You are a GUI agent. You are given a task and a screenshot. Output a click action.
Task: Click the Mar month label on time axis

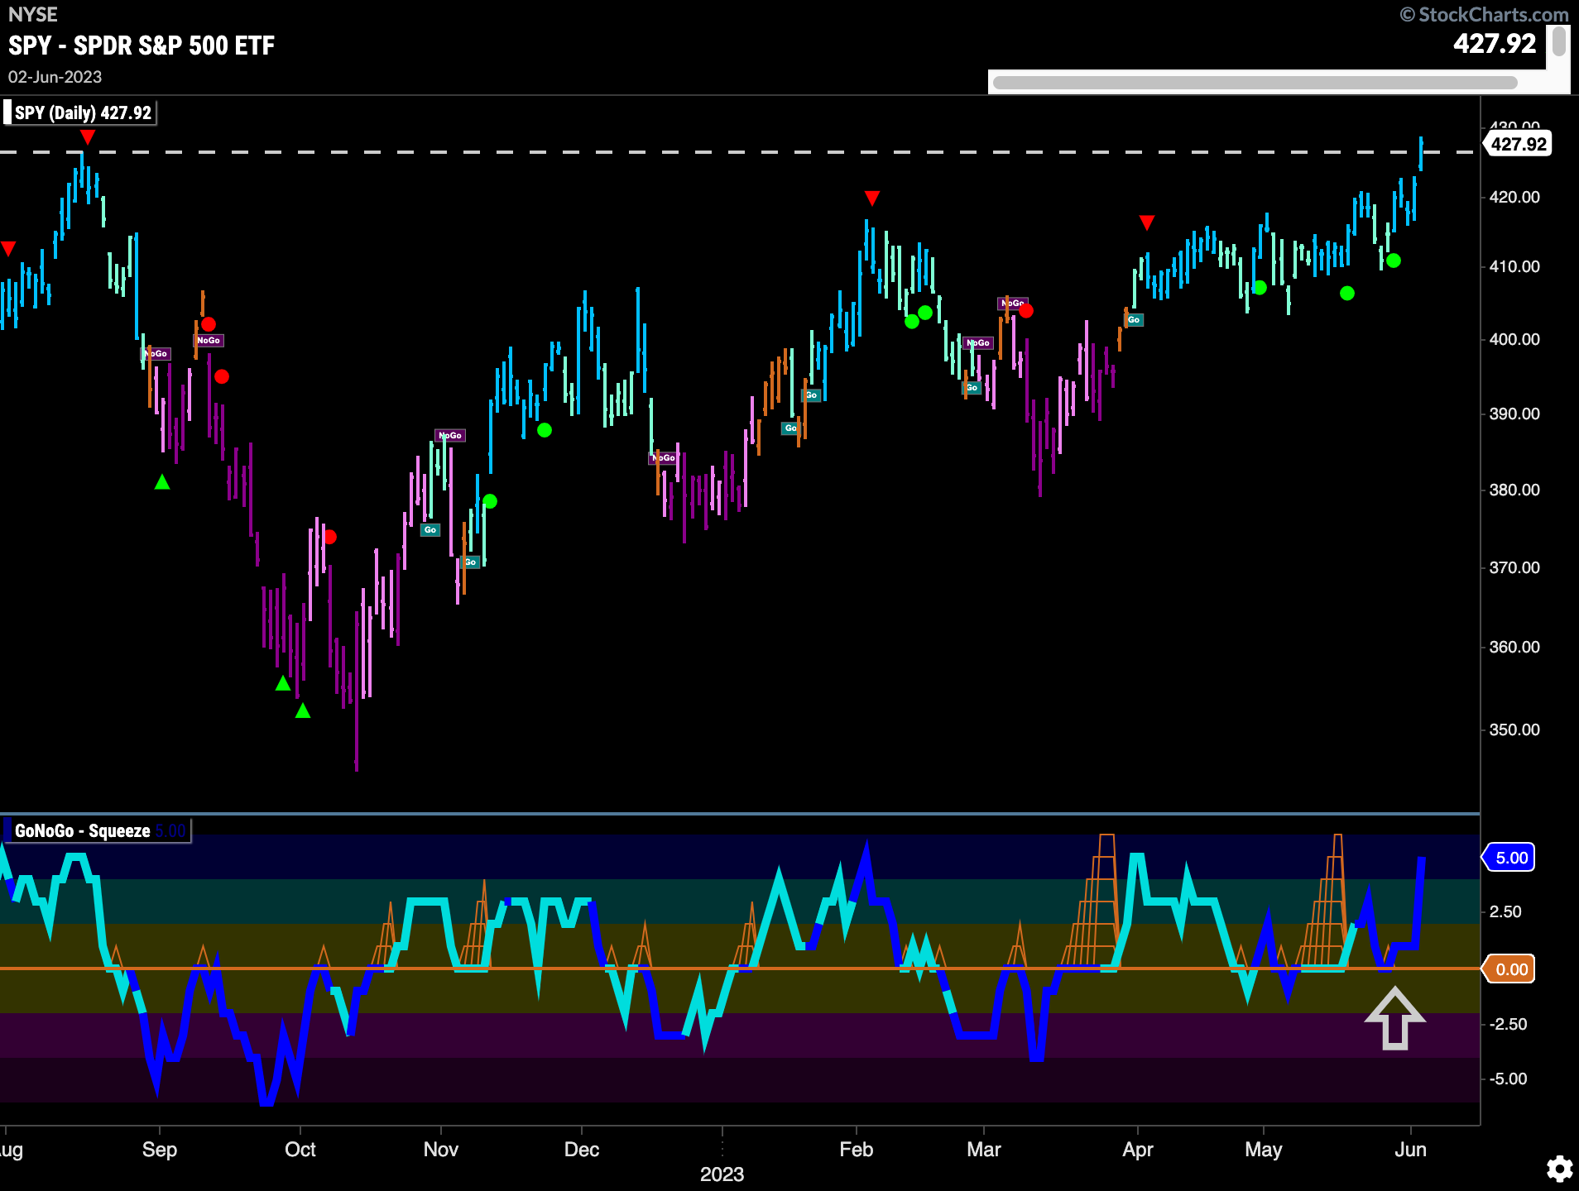(x=984, y=1150)
